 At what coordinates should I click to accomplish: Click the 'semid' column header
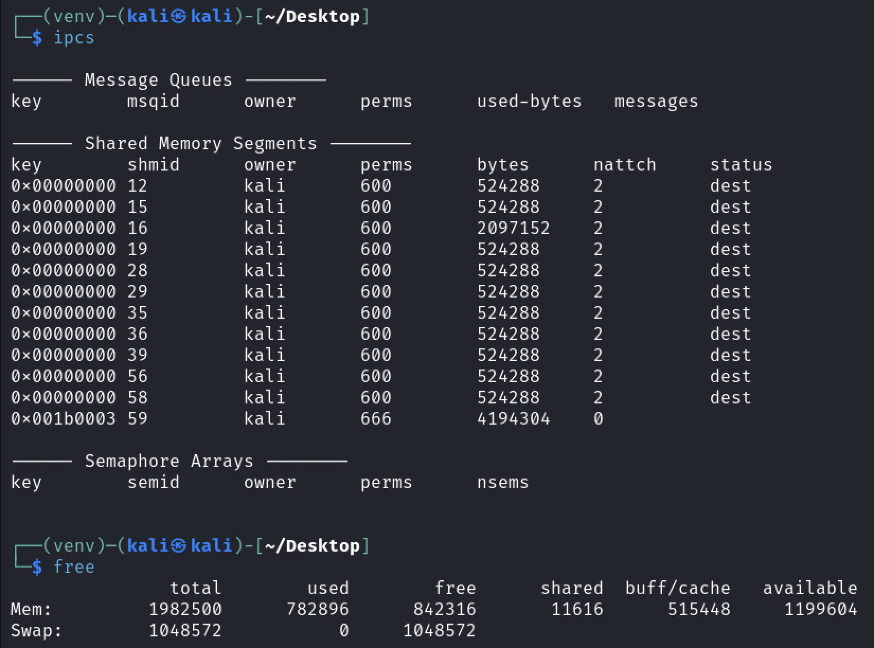154,482
